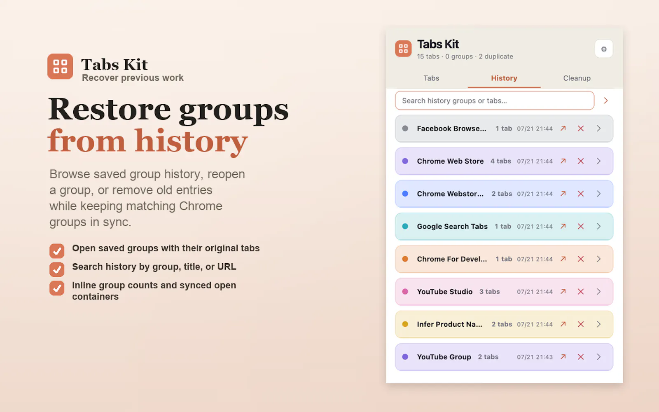Click gray dot of Facebook Browse group

click(405, 129)
